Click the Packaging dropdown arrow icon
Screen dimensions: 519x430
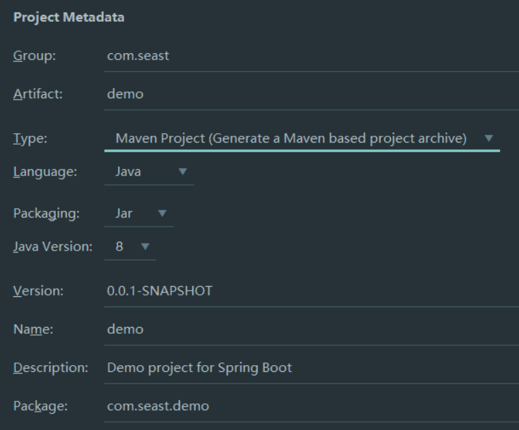tap(162, 214)
